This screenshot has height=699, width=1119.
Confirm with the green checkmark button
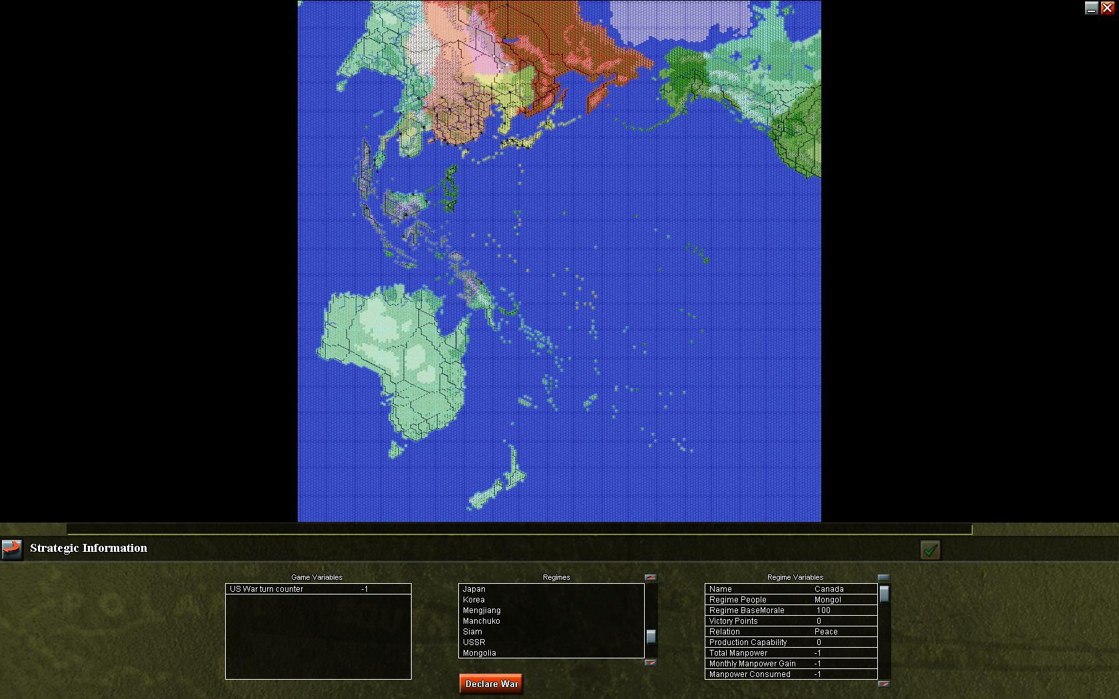pos(930,550)
